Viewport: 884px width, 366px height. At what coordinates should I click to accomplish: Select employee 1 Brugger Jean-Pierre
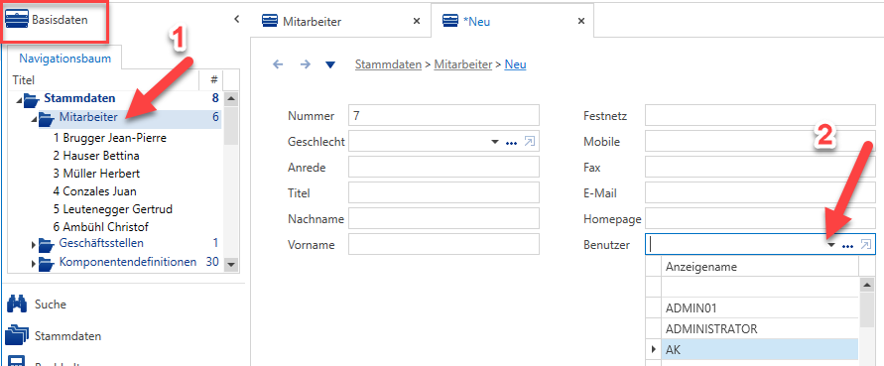pyautogui.click(x=110, y=138)
